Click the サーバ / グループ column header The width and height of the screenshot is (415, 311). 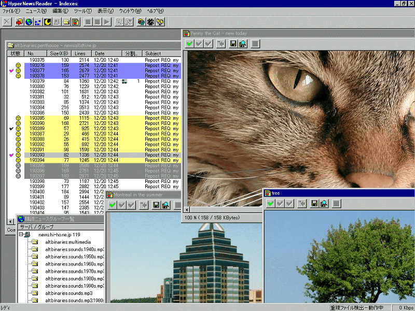coord(61,227)
